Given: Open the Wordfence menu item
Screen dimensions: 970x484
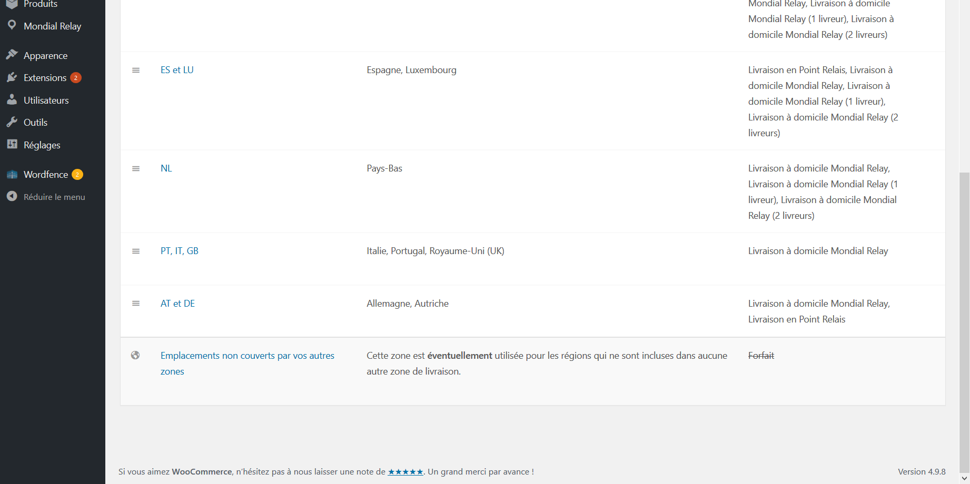Looking at the screenshot, I should point(46,175).
